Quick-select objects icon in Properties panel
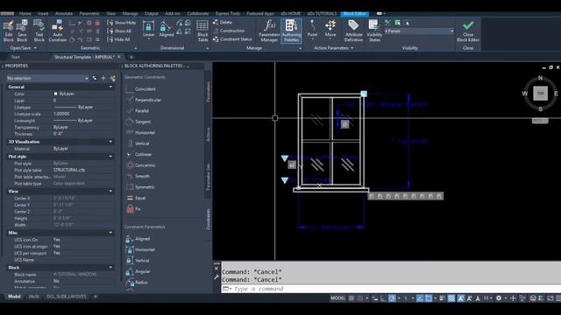561x315 pixels. pyautogui.click(x=113, y=78)
